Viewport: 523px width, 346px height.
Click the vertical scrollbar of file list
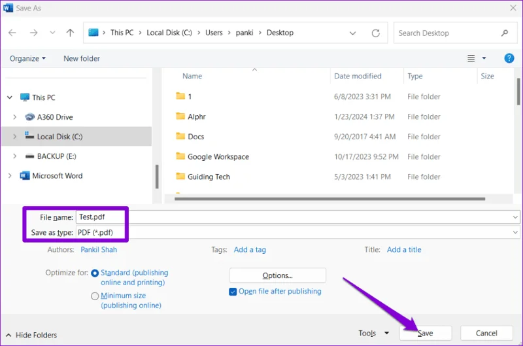click(518, 92)
